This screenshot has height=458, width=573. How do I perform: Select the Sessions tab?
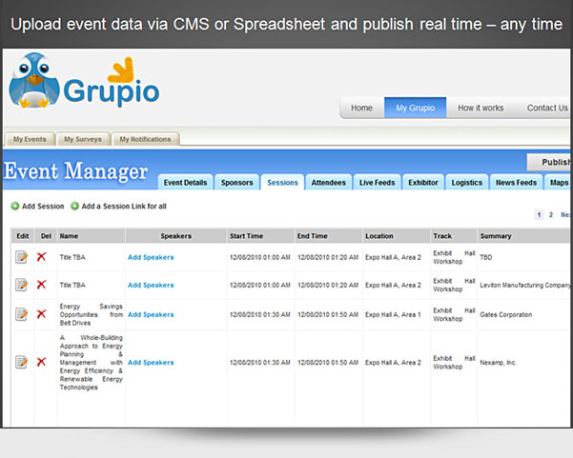click(x=282, y=183)
